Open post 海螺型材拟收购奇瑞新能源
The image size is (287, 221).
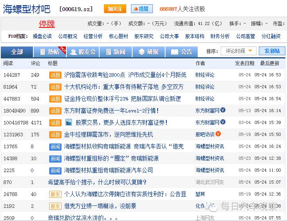(124, 146)
